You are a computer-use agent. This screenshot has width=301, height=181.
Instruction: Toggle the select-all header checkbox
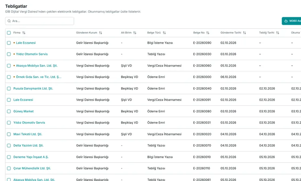(9, 33)
